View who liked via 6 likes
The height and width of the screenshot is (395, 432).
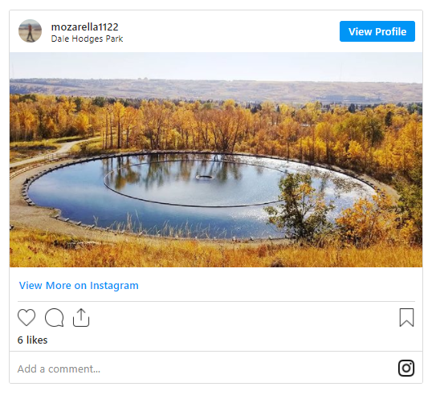point(32,340)
